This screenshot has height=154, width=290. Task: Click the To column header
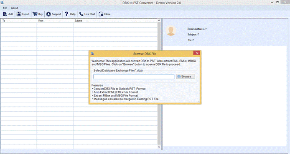tap(18, 21)
